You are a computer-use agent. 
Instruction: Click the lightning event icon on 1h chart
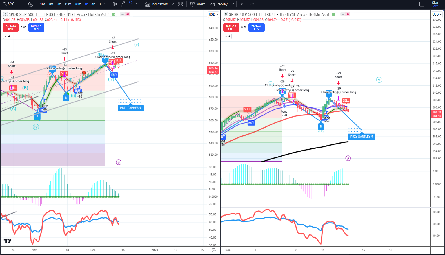coord(348,158)
